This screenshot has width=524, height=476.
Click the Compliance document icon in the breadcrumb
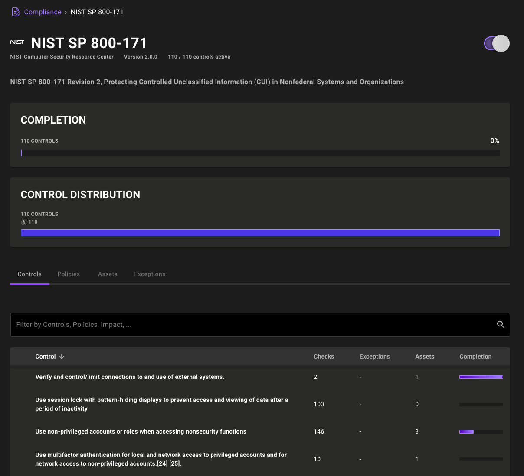pyautogui.click(x=15, y=12)
